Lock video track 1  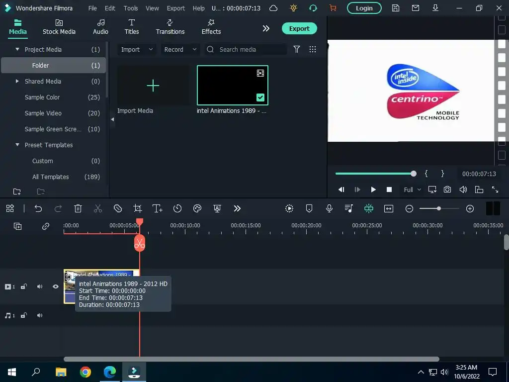(24, 286)
